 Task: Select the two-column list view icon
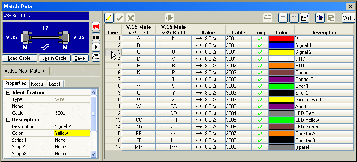294,18
